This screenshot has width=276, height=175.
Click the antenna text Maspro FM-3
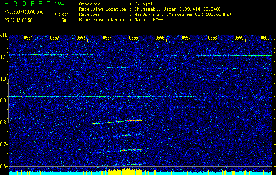pos(148,20)
